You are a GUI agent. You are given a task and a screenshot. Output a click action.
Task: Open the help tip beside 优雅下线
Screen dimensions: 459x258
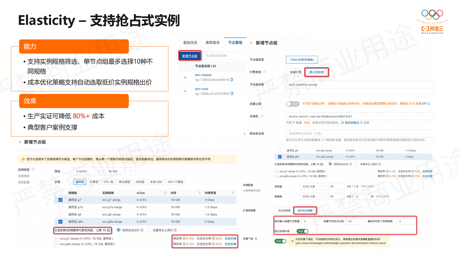coord(256,239)
